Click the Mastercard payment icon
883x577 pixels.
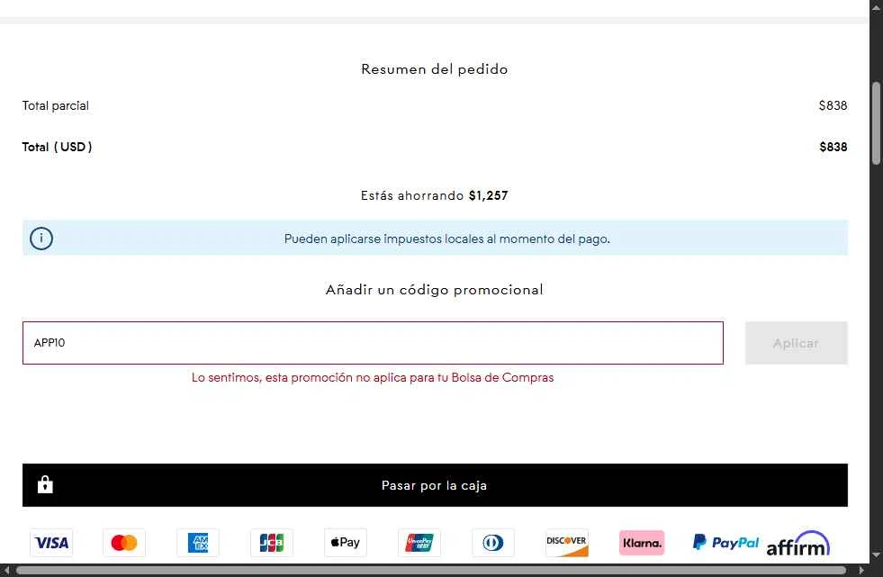point(124,543)
